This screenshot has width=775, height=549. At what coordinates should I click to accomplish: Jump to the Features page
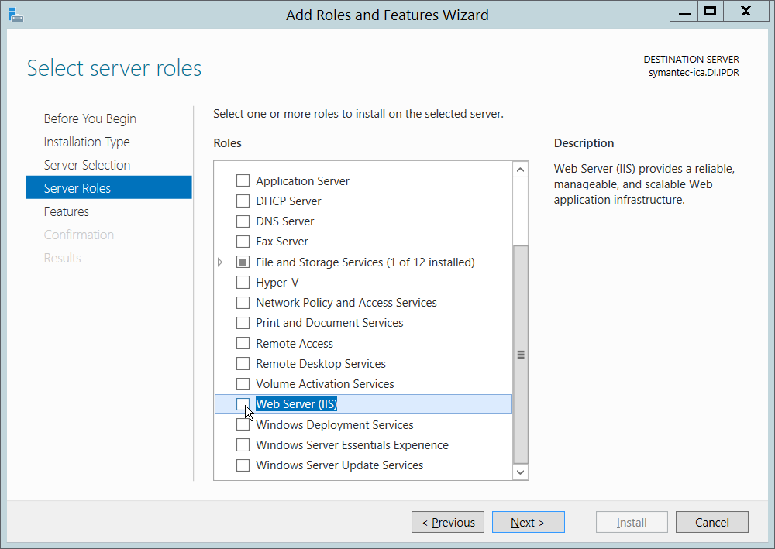tap(67, 211)
